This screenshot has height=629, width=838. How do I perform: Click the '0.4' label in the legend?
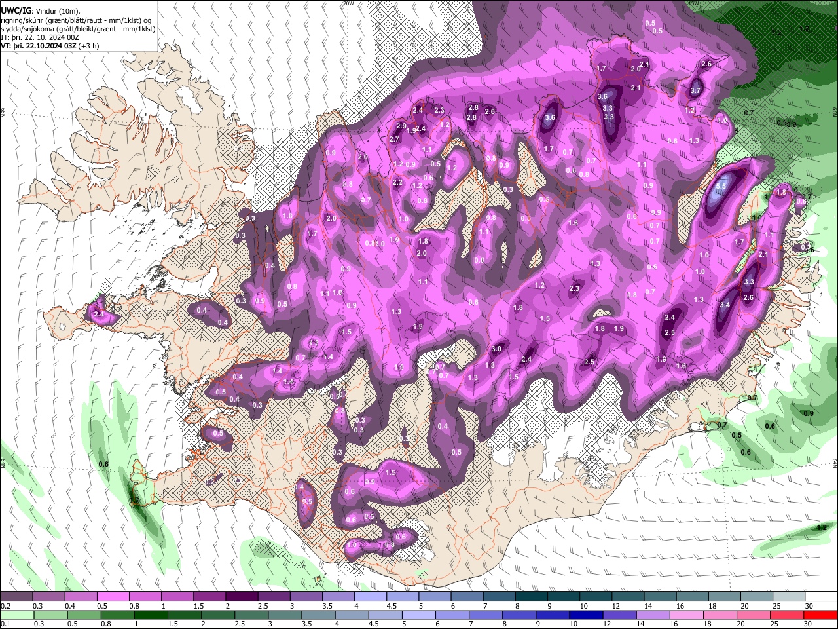coord(69,606)
